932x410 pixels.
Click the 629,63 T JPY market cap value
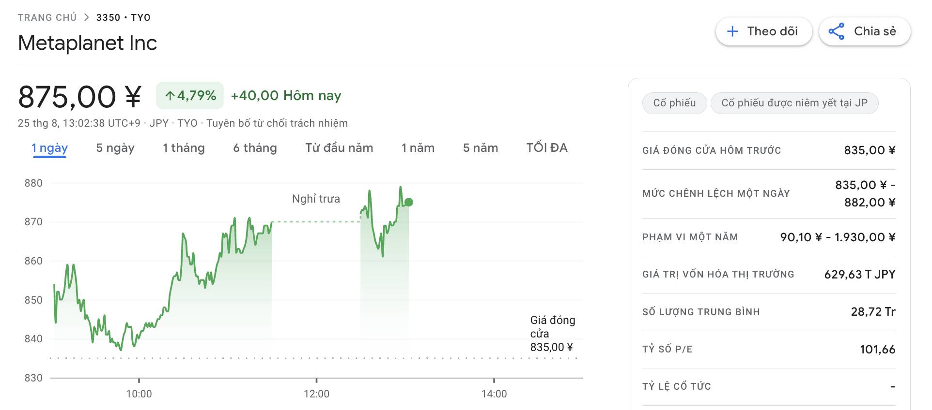860,274
